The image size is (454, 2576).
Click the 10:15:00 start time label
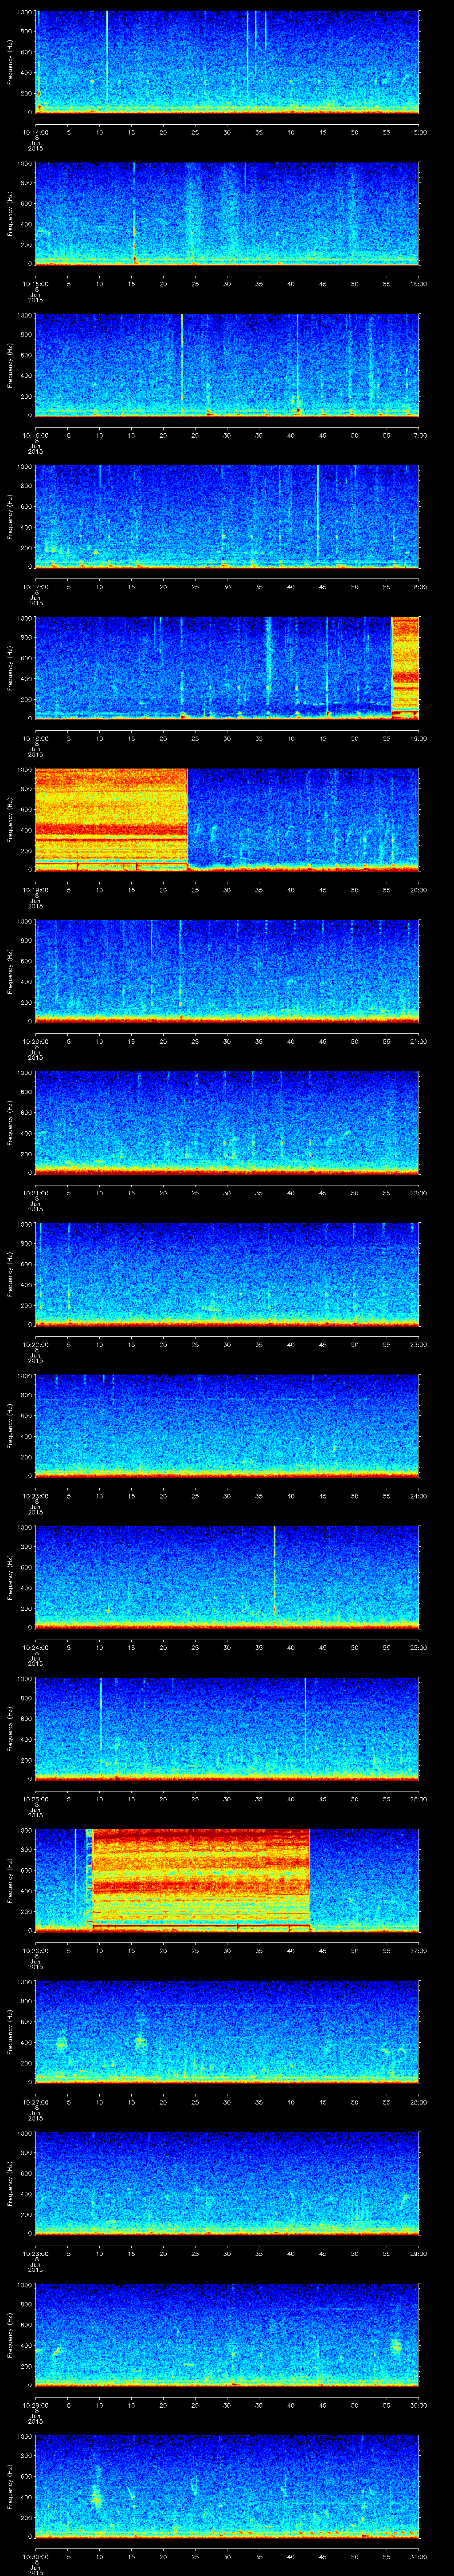coord(35,284)
